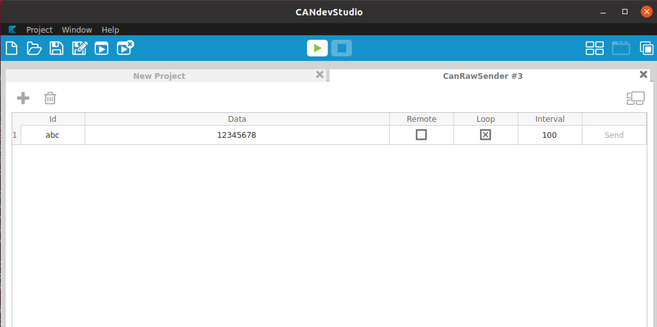Edit the Data field containing 12345678

click(x=237, y=135)
